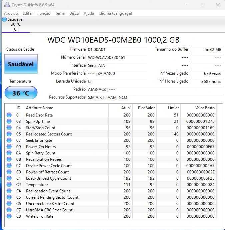The image size is (225, 230).
Task: Minimize the CrystalDiskInfo window
Action: pyautogui.click(x=188, y=5)
